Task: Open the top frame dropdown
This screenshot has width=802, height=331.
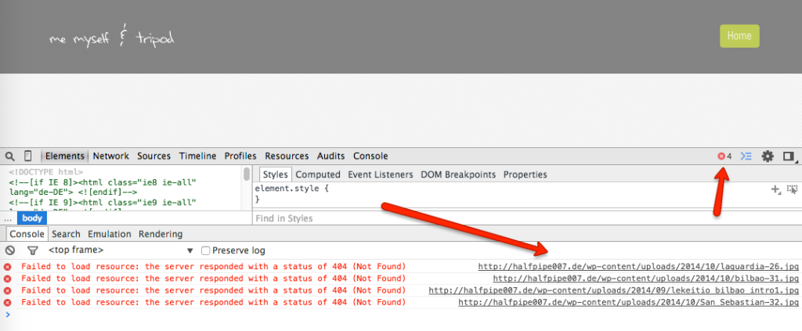Action: 121,250
